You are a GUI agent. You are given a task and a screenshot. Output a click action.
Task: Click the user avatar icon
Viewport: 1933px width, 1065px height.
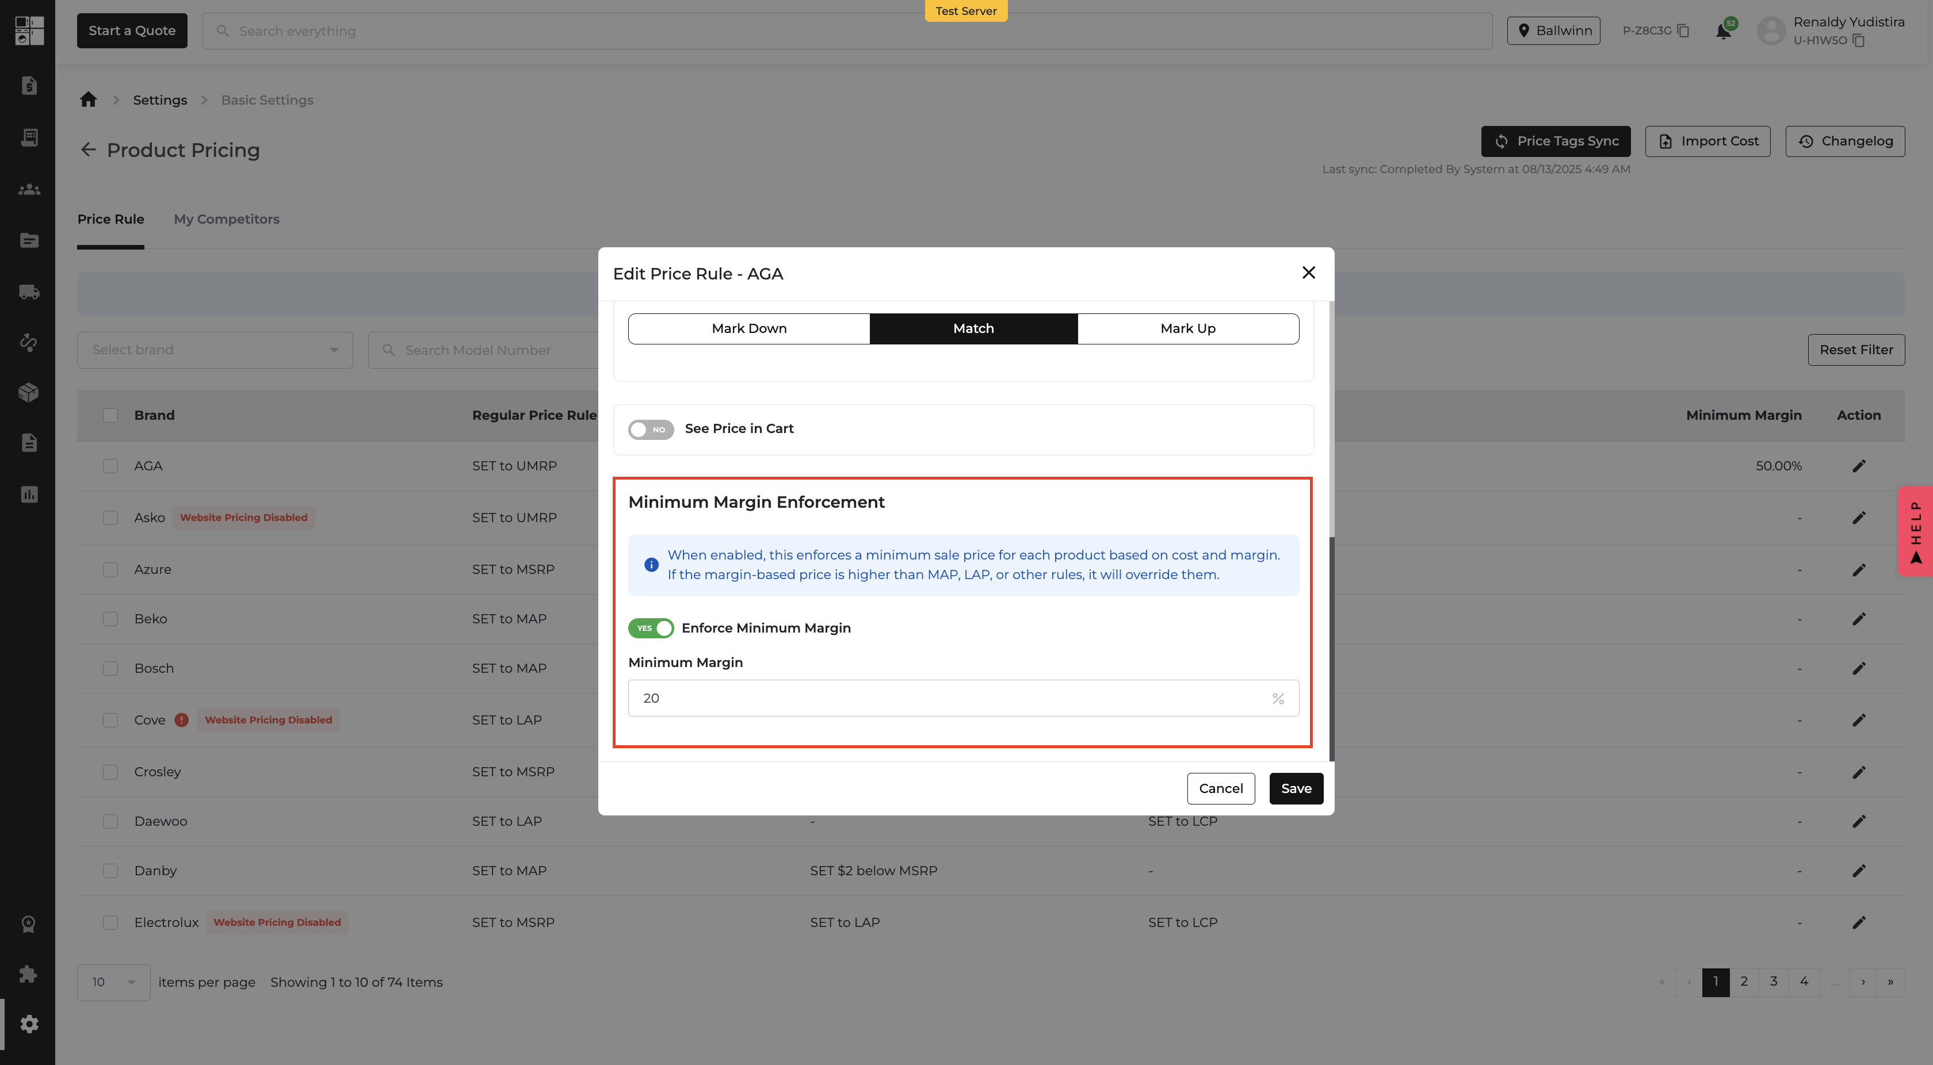[x=1772, y=30]
